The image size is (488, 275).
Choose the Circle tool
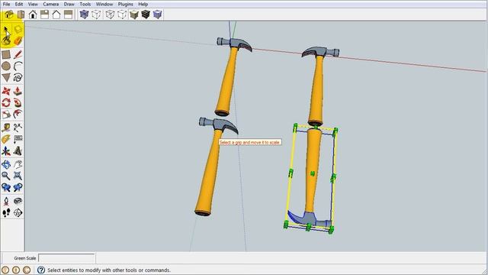coord(6,66)
